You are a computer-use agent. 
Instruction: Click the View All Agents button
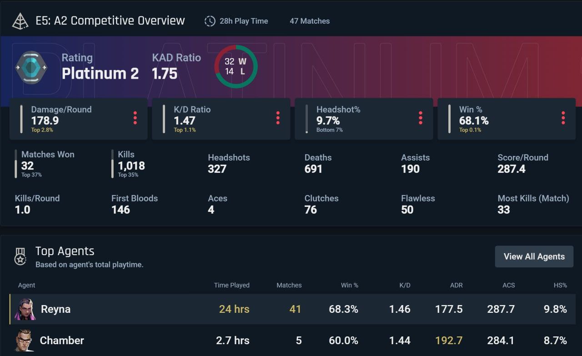coord(534,256)
